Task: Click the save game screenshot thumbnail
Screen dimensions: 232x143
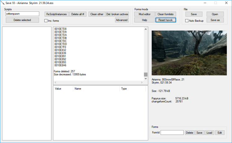Action: [189, 53]
